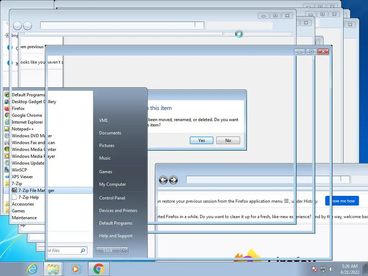Open Music from Start menu right pane

click(105, 158)
